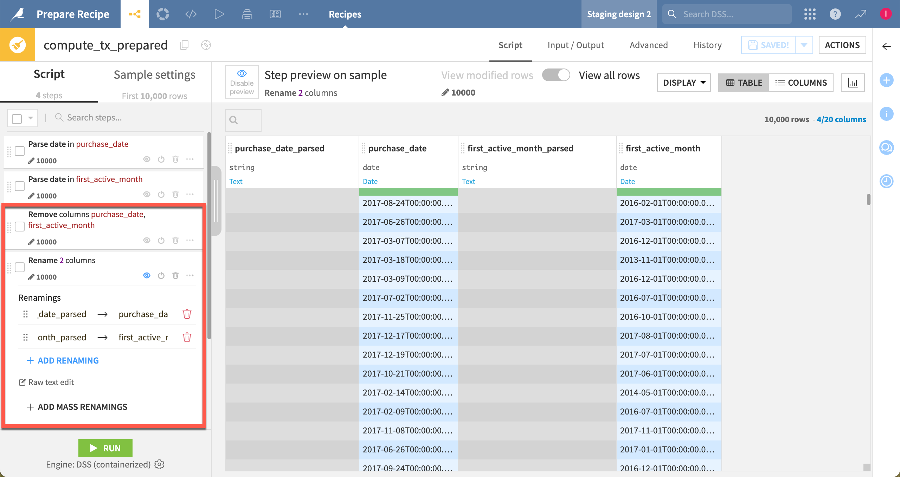Collapse the right panel with back arrow
This screenshot has width=900, height=477.
coord(887,46)
